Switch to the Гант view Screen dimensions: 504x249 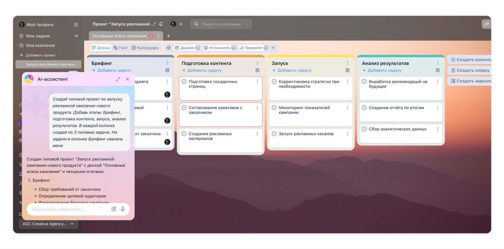121,48
